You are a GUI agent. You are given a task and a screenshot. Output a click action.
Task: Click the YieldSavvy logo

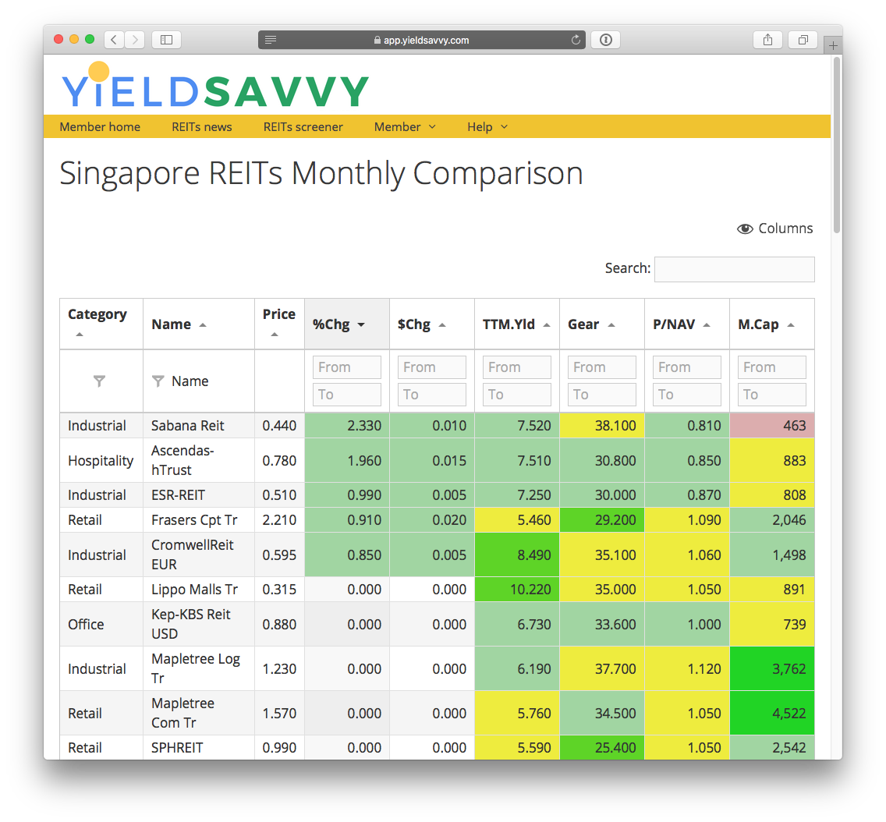click(214, 87)
